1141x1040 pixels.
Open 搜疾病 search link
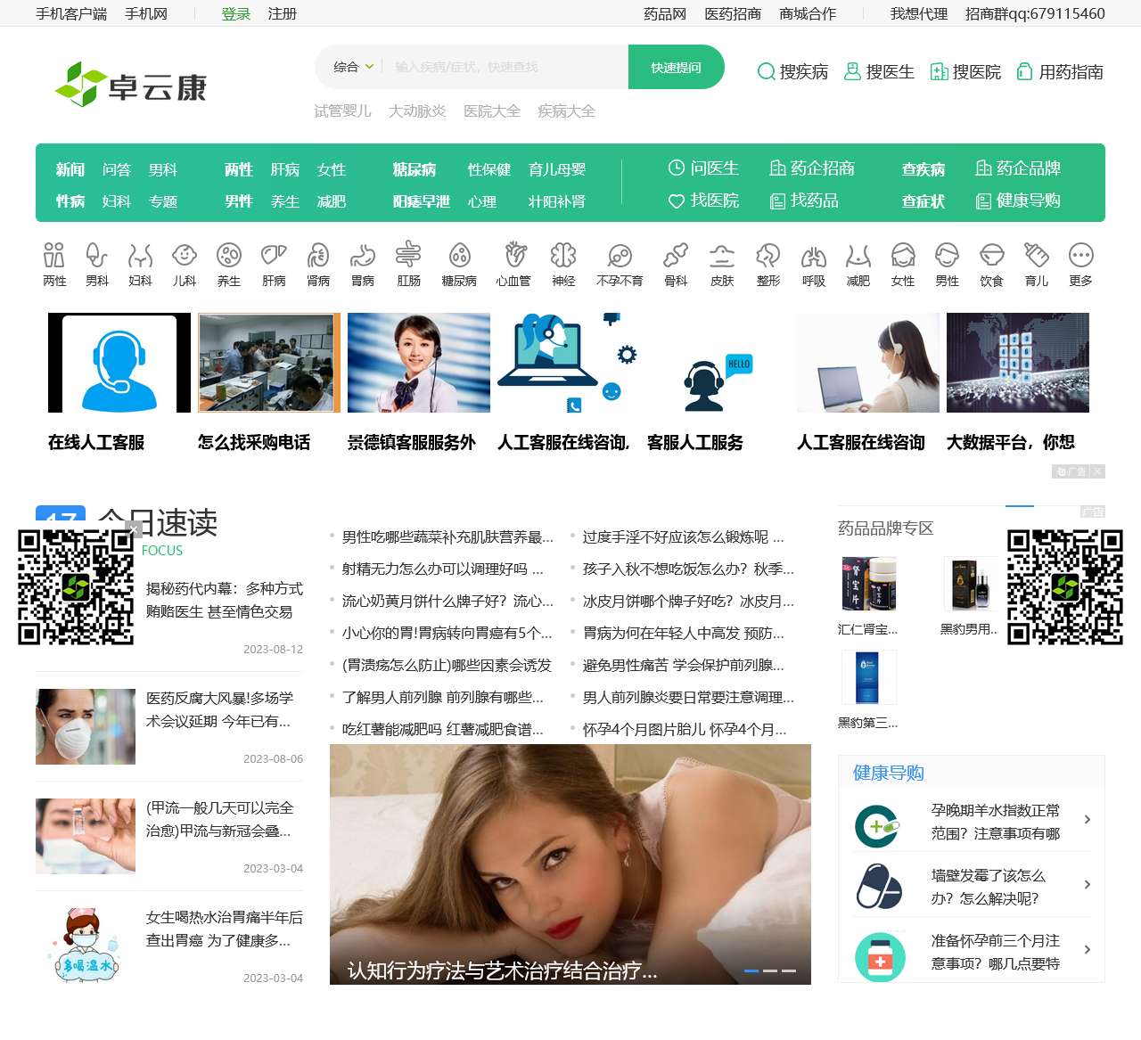(x=792, y=72)
